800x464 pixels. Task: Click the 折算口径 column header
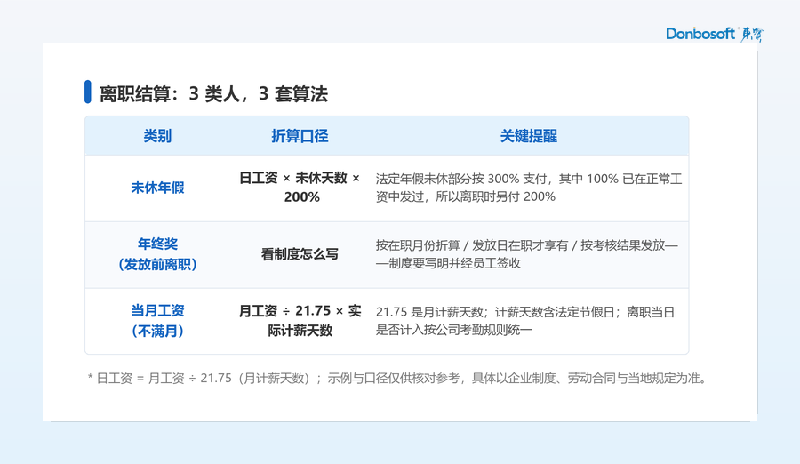(300, 136)
